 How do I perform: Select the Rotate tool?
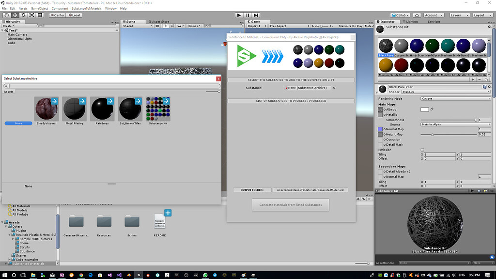[x=23, y=15]
